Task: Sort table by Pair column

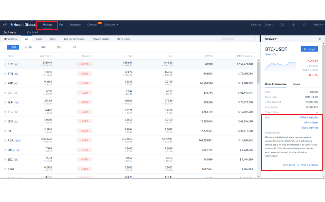Action: tap(11, 56)
